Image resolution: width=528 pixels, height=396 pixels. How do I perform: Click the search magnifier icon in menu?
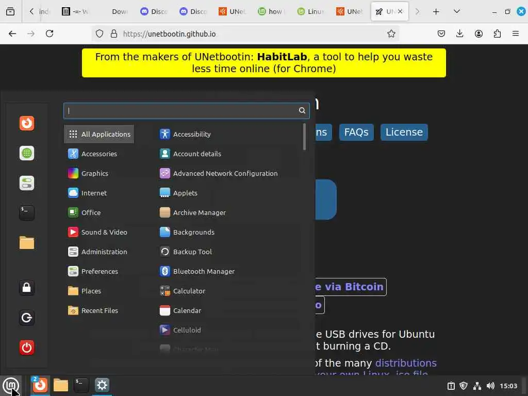302,110
